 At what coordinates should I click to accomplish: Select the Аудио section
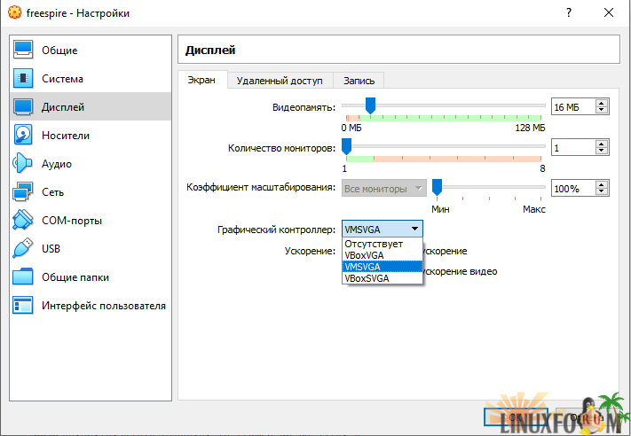point(56,164)
